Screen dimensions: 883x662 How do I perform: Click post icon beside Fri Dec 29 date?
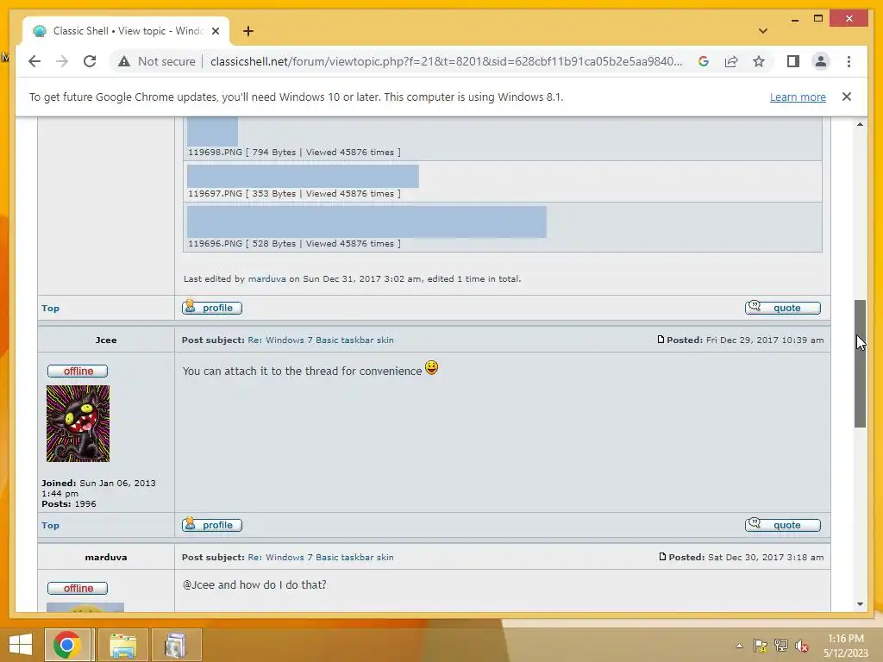(x=661, y=340)
